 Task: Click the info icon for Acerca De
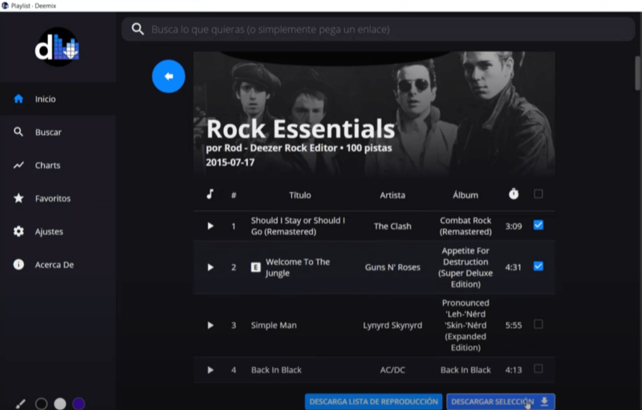[18, 264]
